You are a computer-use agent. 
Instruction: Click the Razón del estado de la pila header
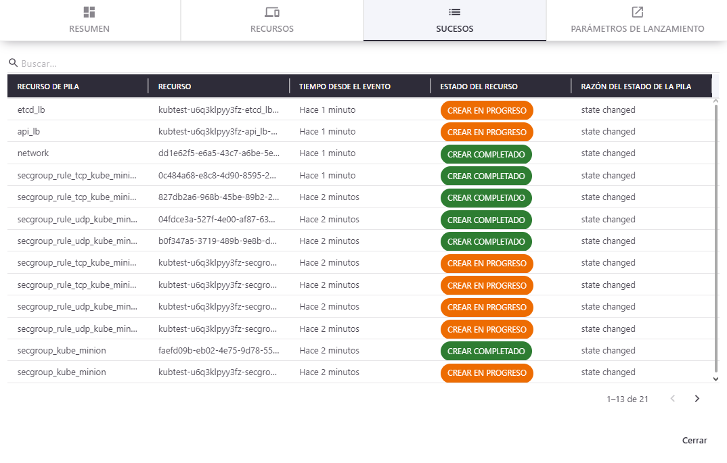point(636,87)
